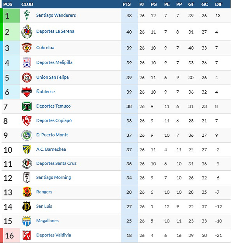
Task: Click the GF column header
Action: (191, 4)
